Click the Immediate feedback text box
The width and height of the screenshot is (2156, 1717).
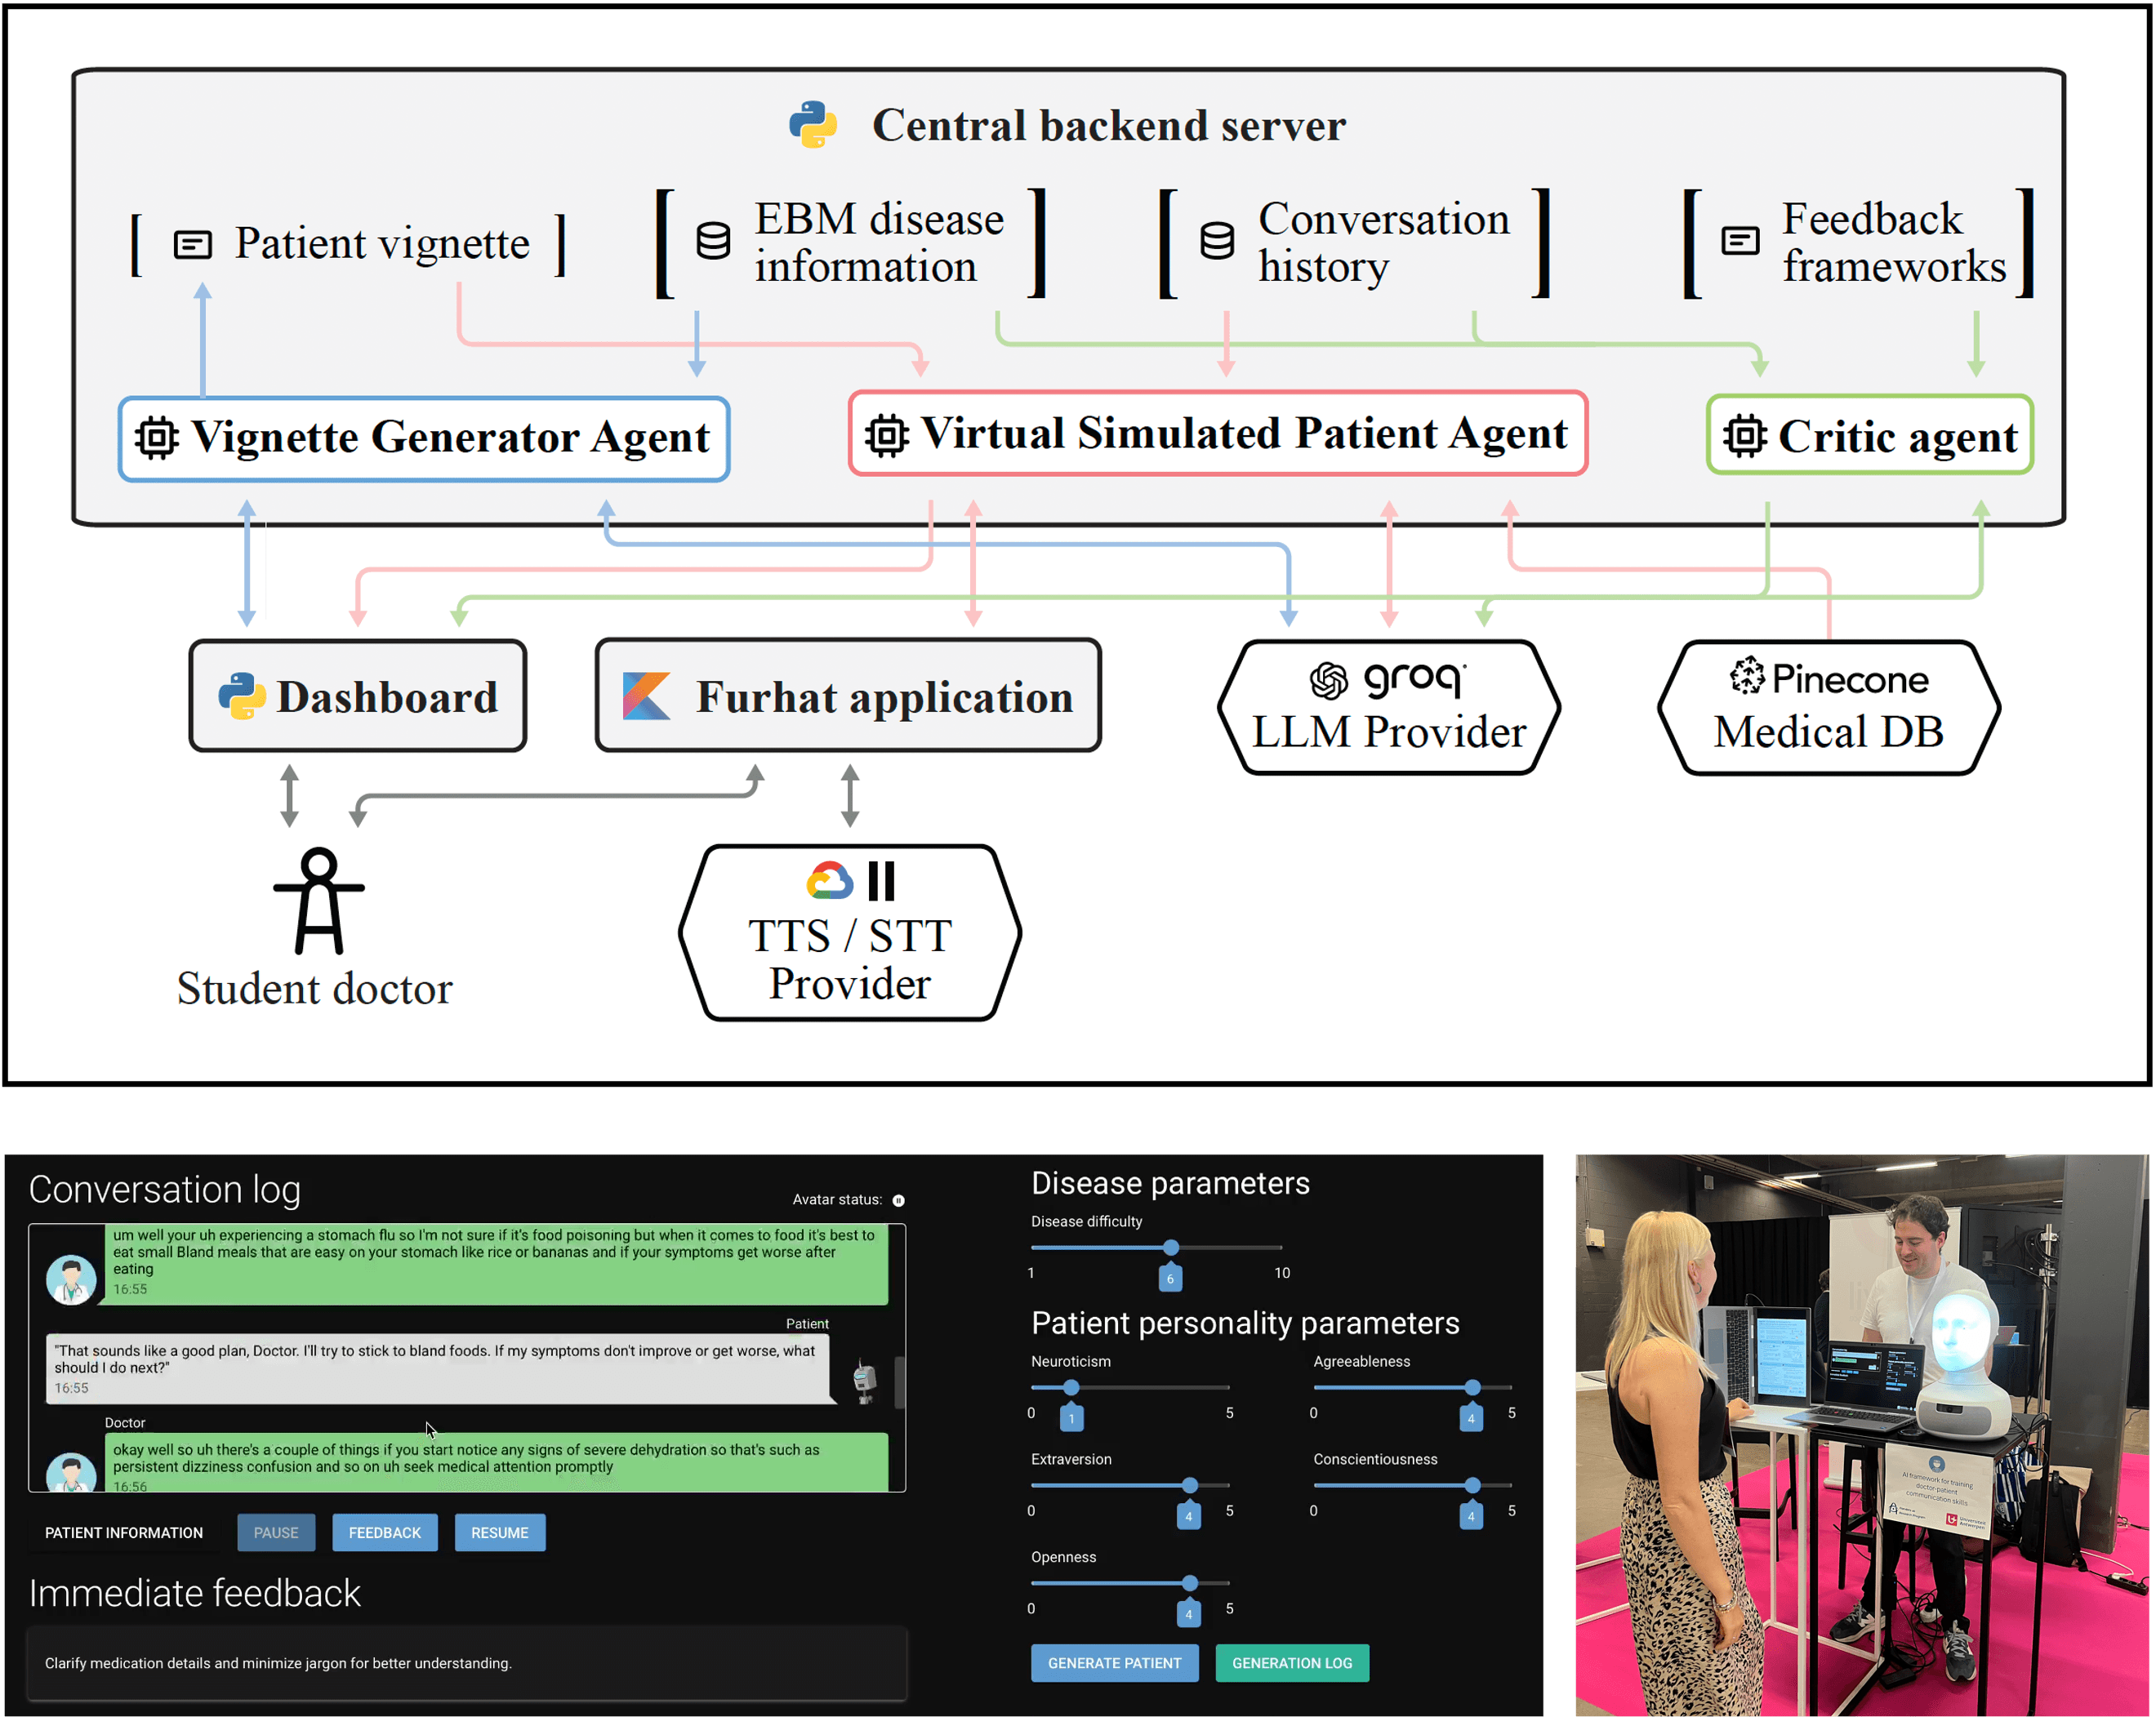pyautogui.click(x=467, y=1663)
